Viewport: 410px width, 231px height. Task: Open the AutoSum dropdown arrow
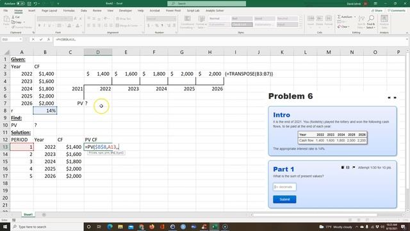pyautogui.click(x=355, y=17)
